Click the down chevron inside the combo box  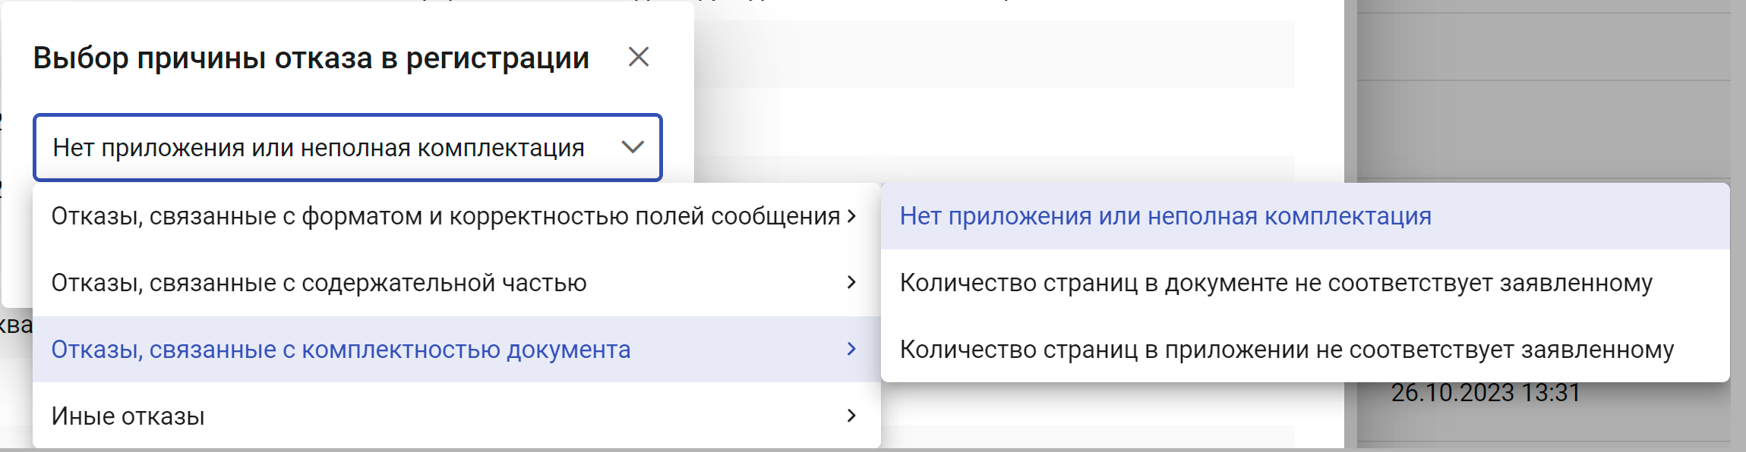click(633, 147)
